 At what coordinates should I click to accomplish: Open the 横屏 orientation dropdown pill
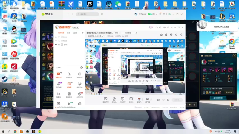tap(76, 27)
